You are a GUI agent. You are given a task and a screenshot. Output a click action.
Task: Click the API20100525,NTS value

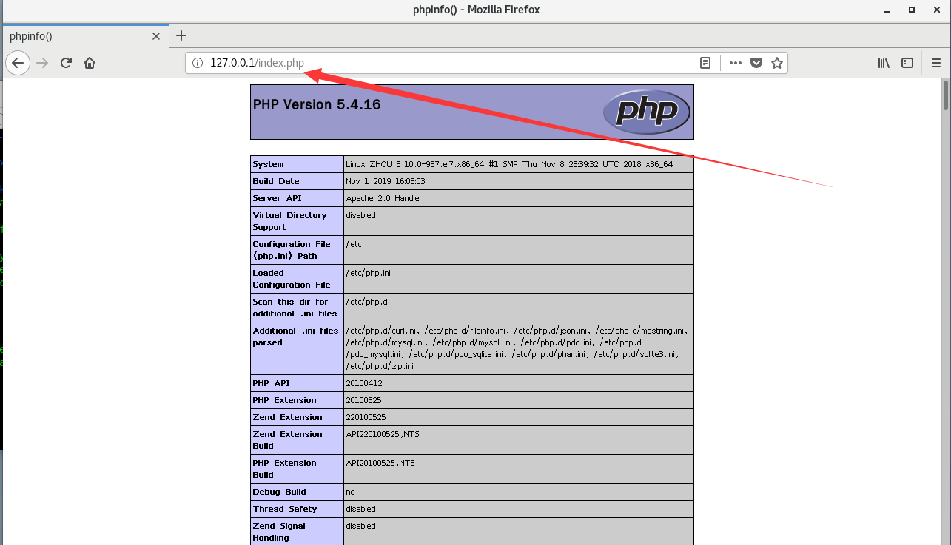click(x=380, y=463)
